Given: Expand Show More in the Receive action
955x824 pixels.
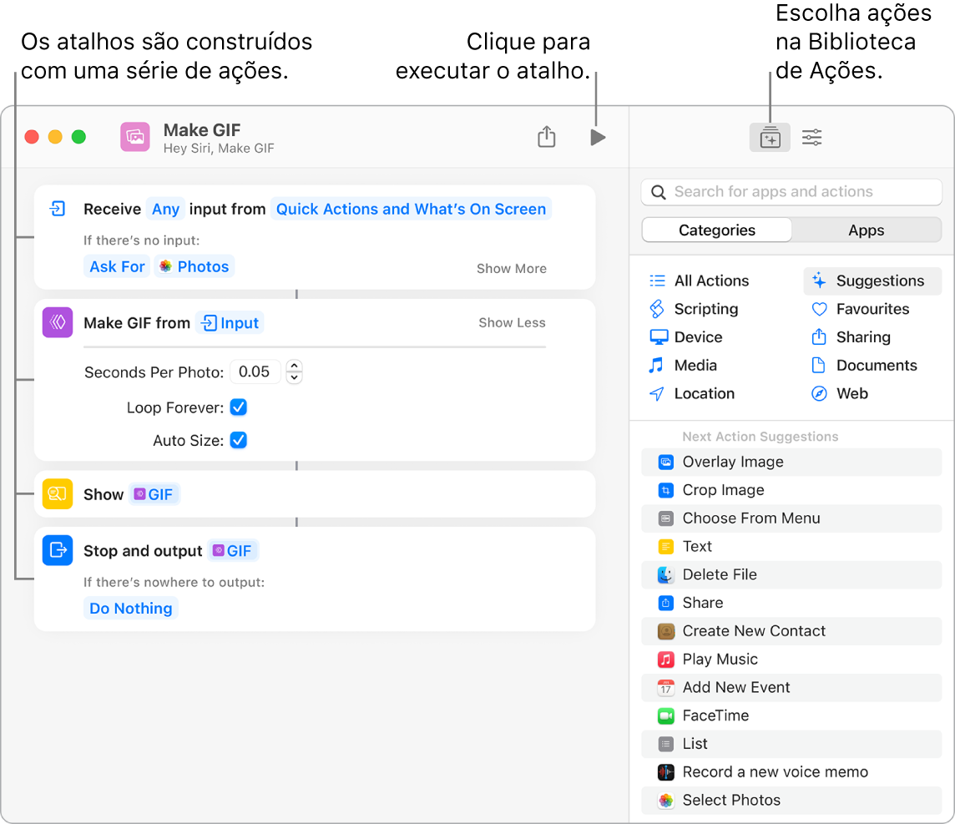Looking at the screenshot, I should tap(511, 268).
